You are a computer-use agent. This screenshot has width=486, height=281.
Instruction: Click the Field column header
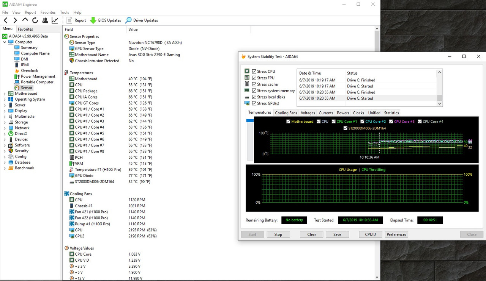click(x=95, y=30)
